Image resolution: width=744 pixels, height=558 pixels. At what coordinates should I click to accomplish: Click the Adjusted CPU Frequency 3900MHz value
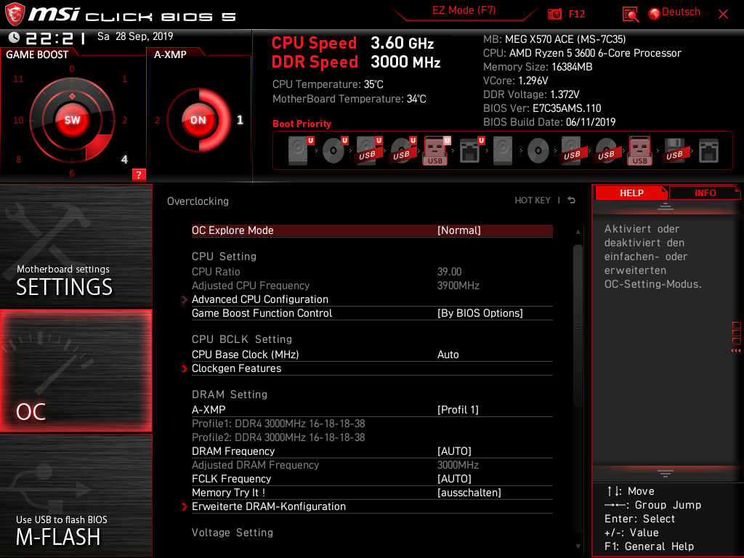click(x=458, y=286)
